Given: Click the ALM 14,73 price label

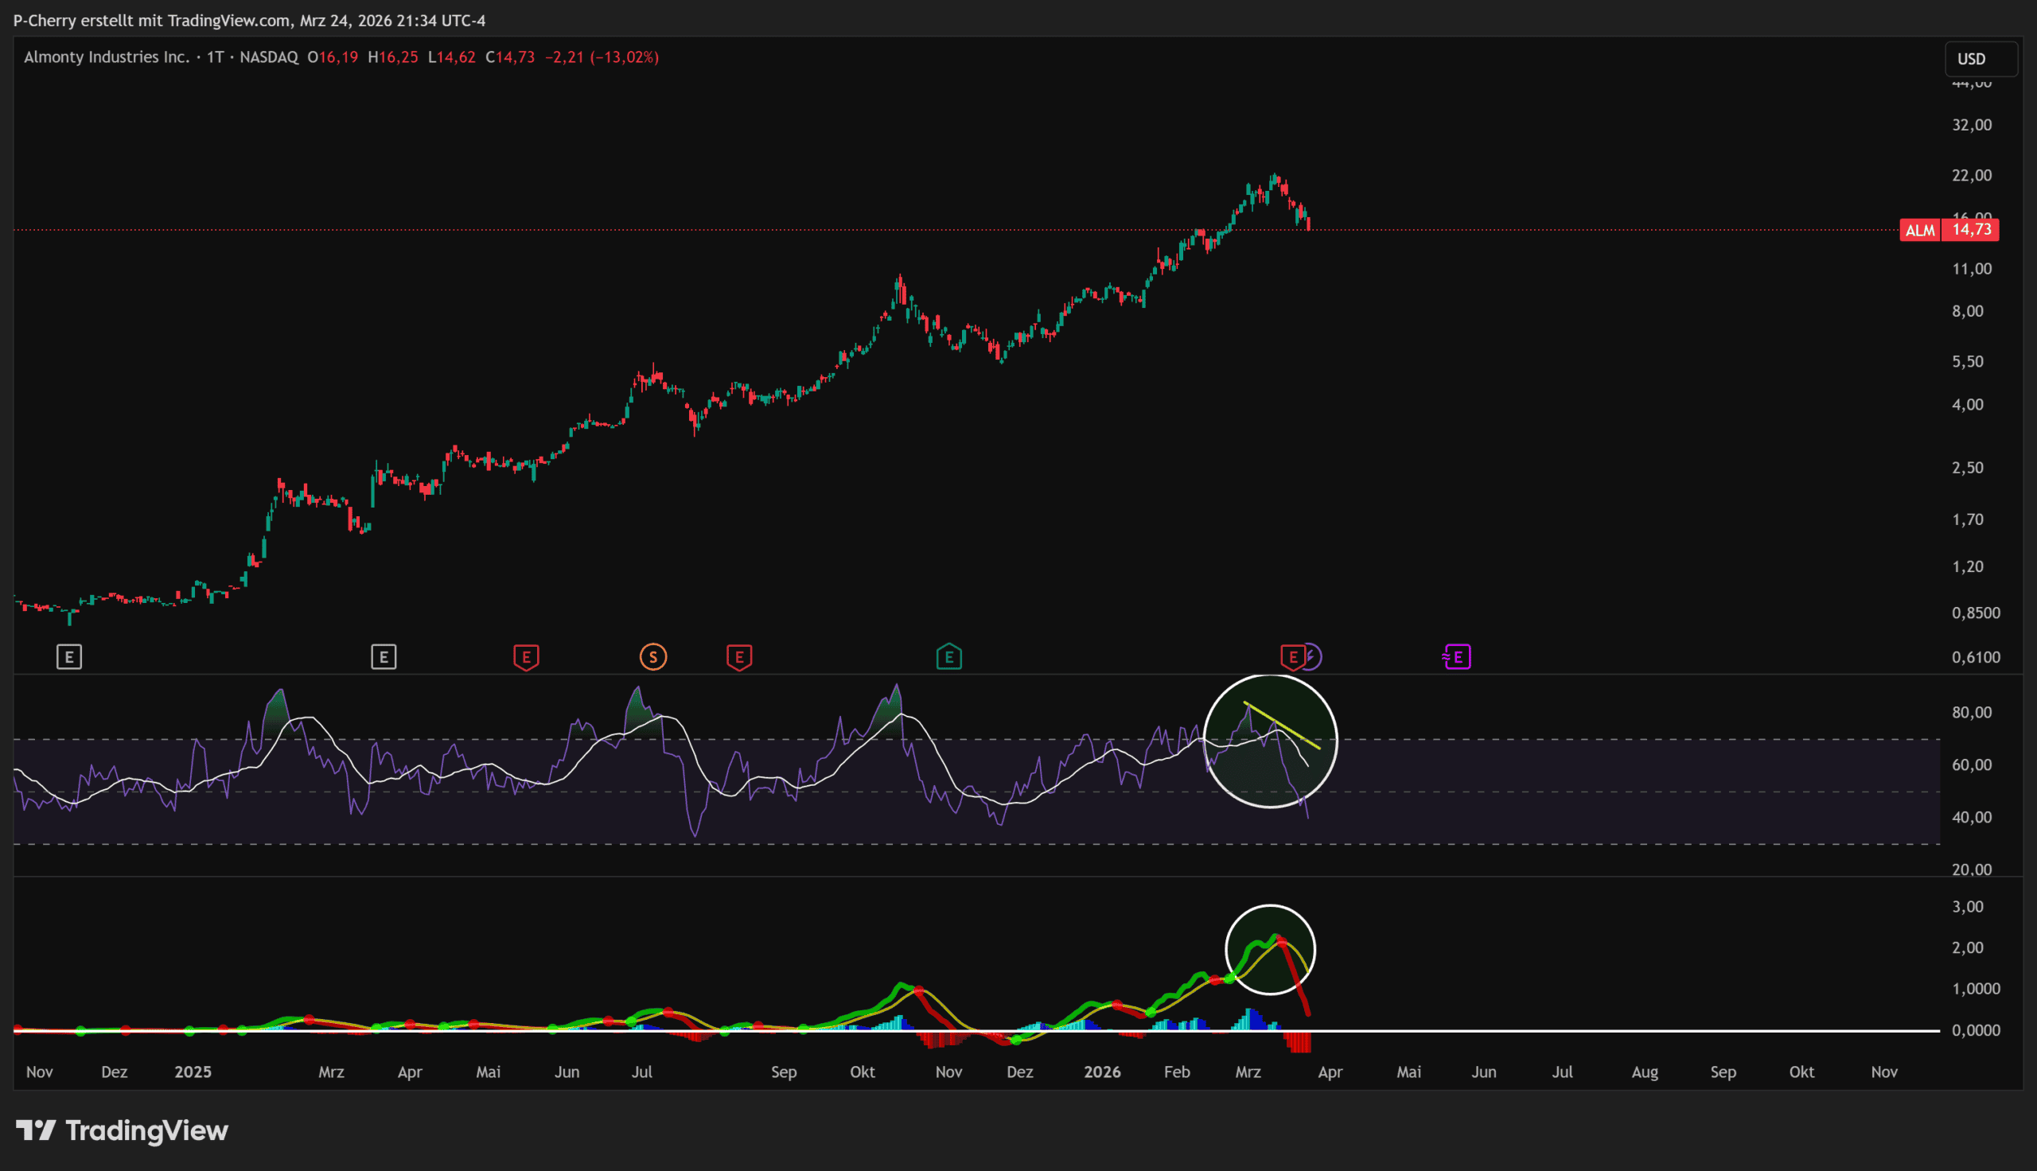Looking at the screenshot, I should 1949,230.
